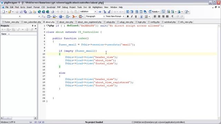
Task: Click the cascade windows icon
Action: pyautogui.click(x=145, y=12)
